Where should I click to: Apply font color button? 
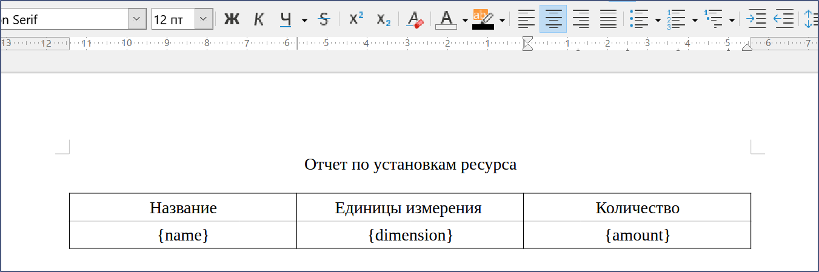click(446, 19)
